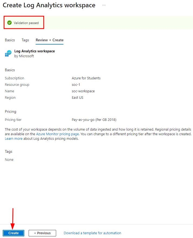The height and width of the screenshot is (238, 193).
Task: Click the Learn more link
Action: (14, 139)
